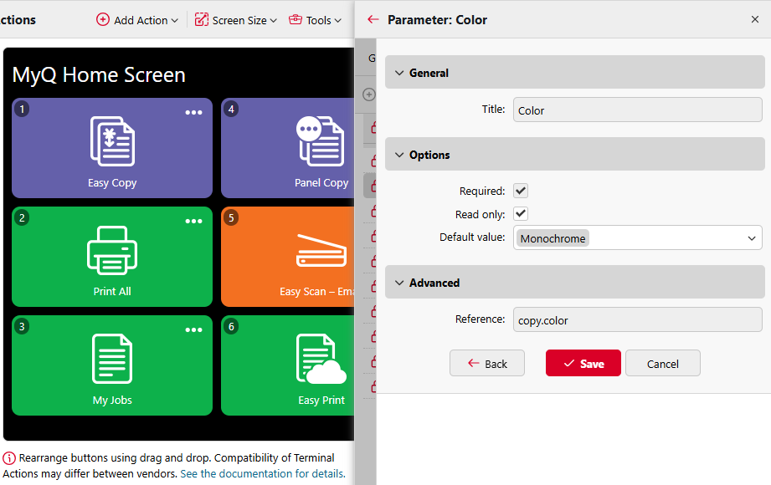
Task: Click the Easy Copy tile icon
Action: 112,141
